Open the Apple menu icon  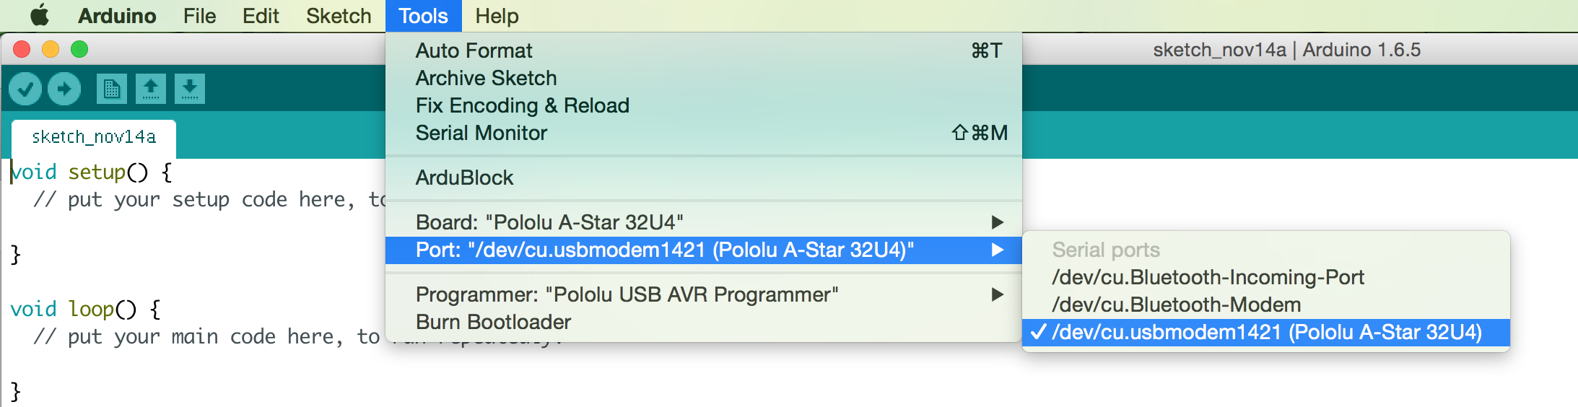[x=39, y=15]
